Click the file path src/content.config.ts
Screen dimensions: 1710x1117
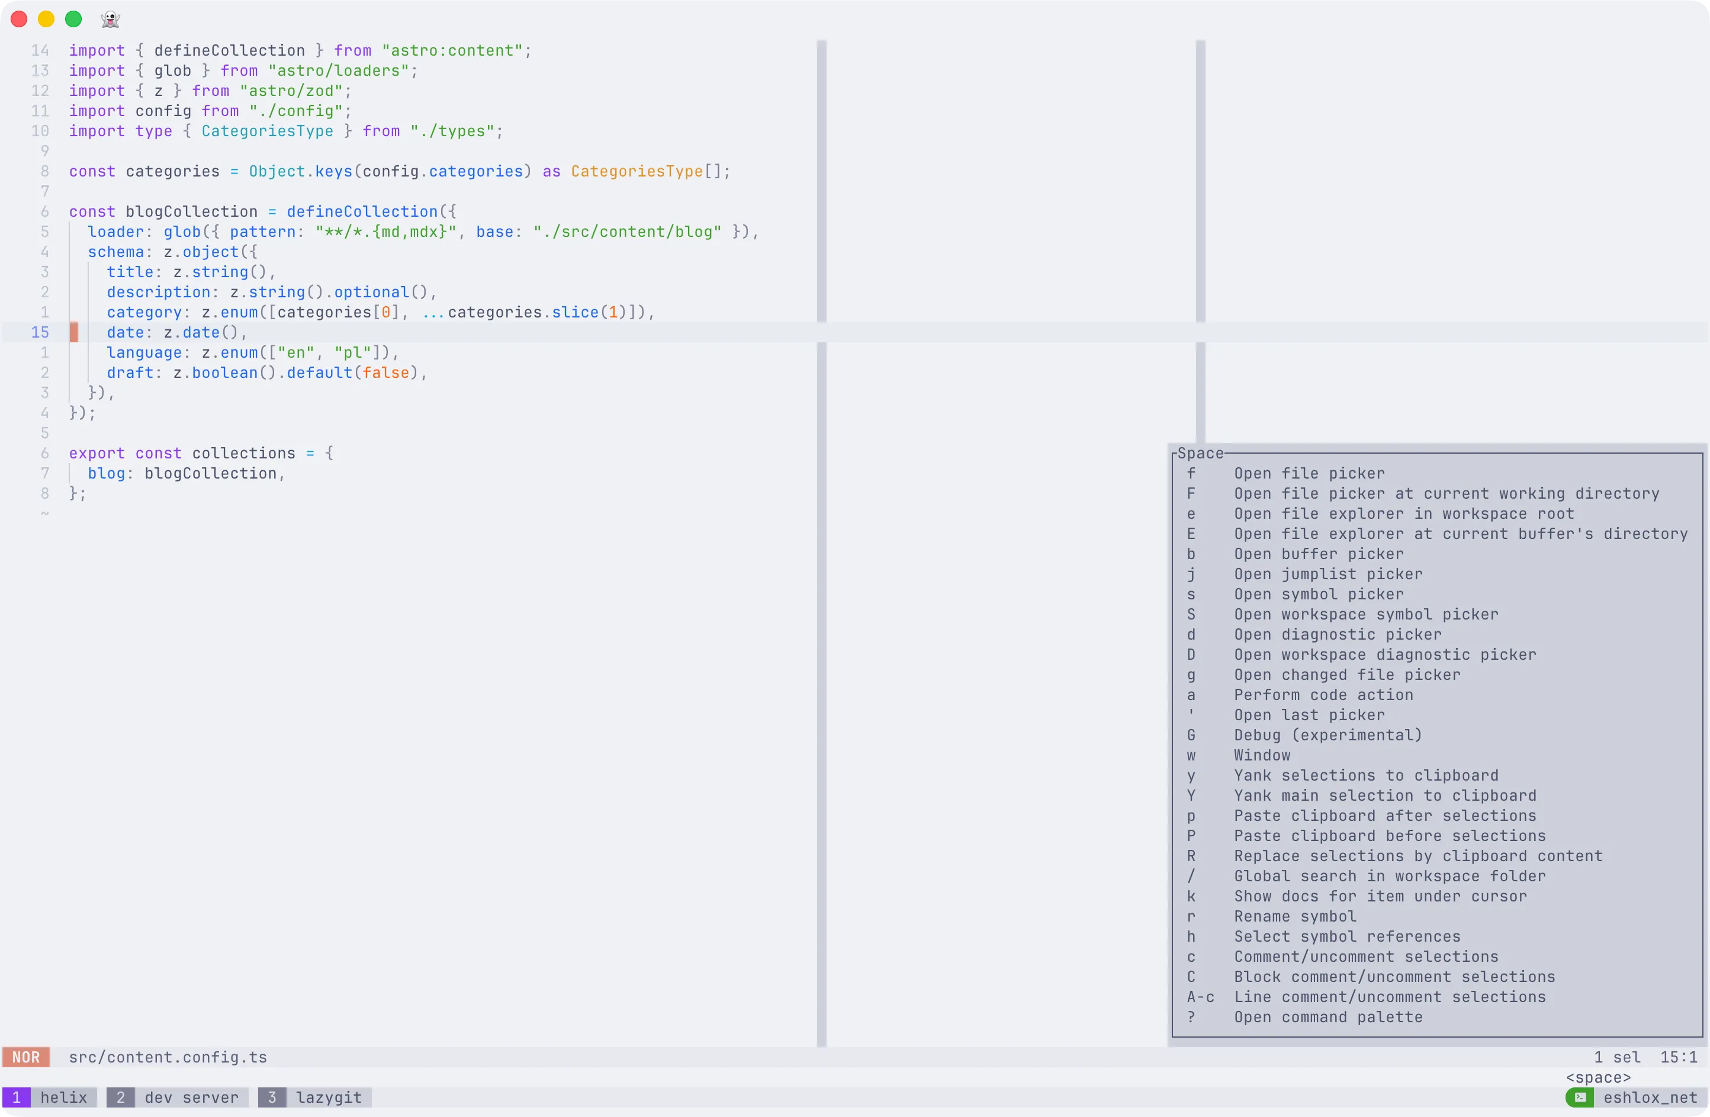pyautogui.click(x=168, y=1057)
